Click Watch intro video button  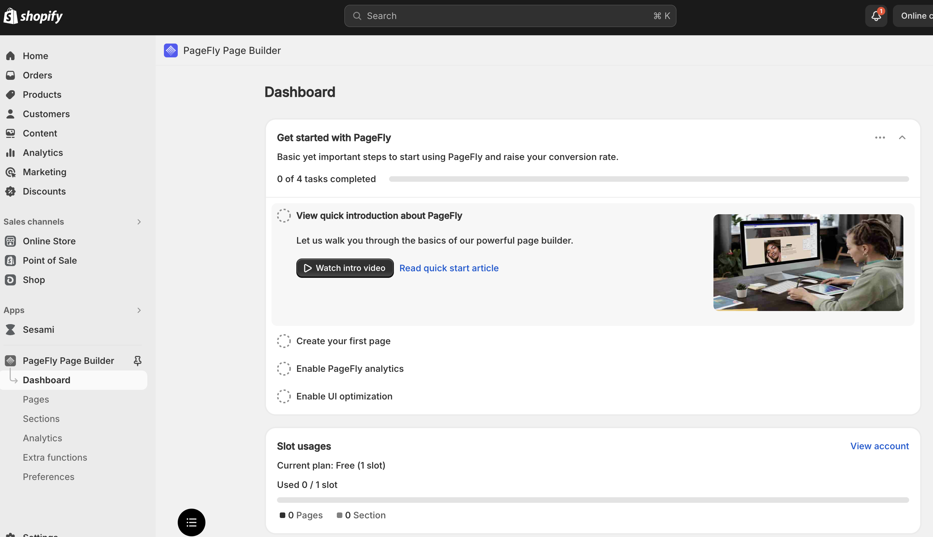pos(345,268)
